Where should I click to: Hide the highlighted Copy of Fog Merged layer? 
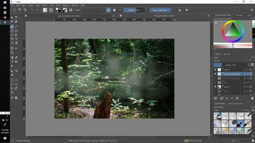(215, 74)
